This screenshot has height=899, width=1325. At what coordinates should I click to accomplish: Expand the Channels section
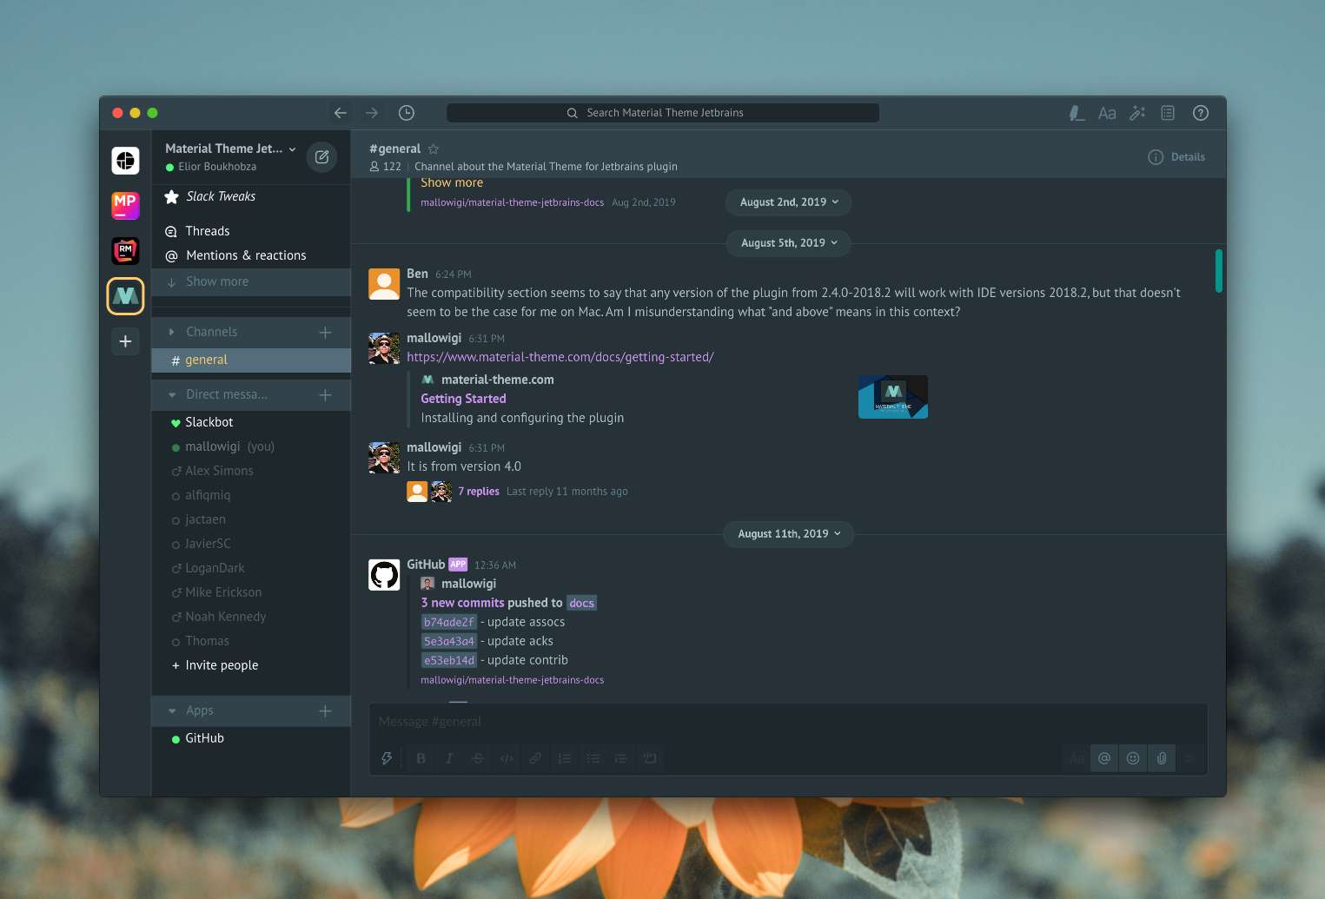click(171, 332)
